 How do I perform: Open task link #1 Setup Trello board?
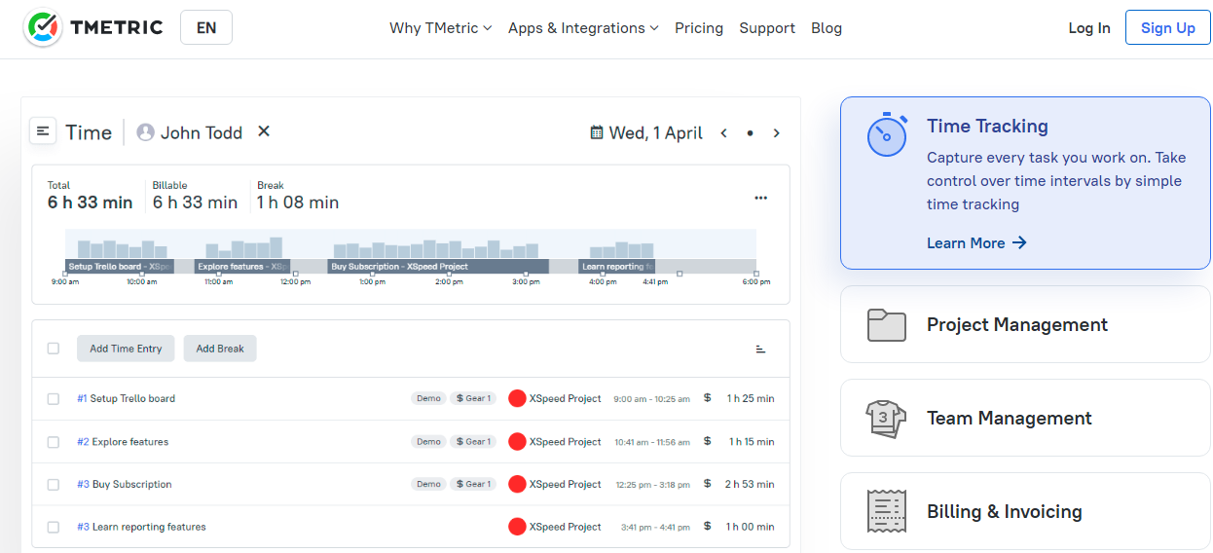(127, 398)
